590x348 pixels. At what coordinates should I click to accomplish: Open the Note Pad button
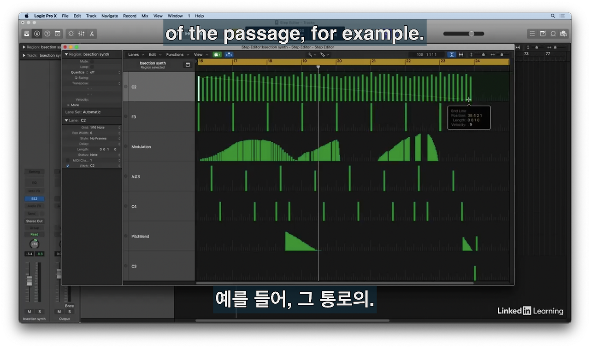543,34
